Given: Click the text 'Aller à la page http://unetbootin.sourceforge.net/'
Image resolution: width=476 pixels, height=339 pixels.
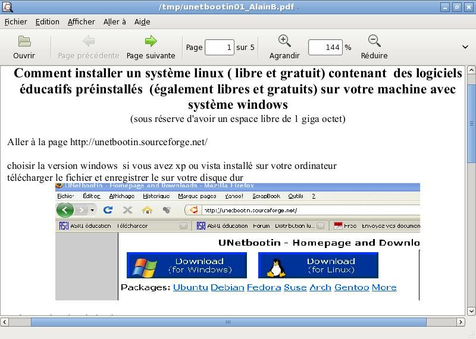Looking at the screenshot, I should (x=108, y=142).
